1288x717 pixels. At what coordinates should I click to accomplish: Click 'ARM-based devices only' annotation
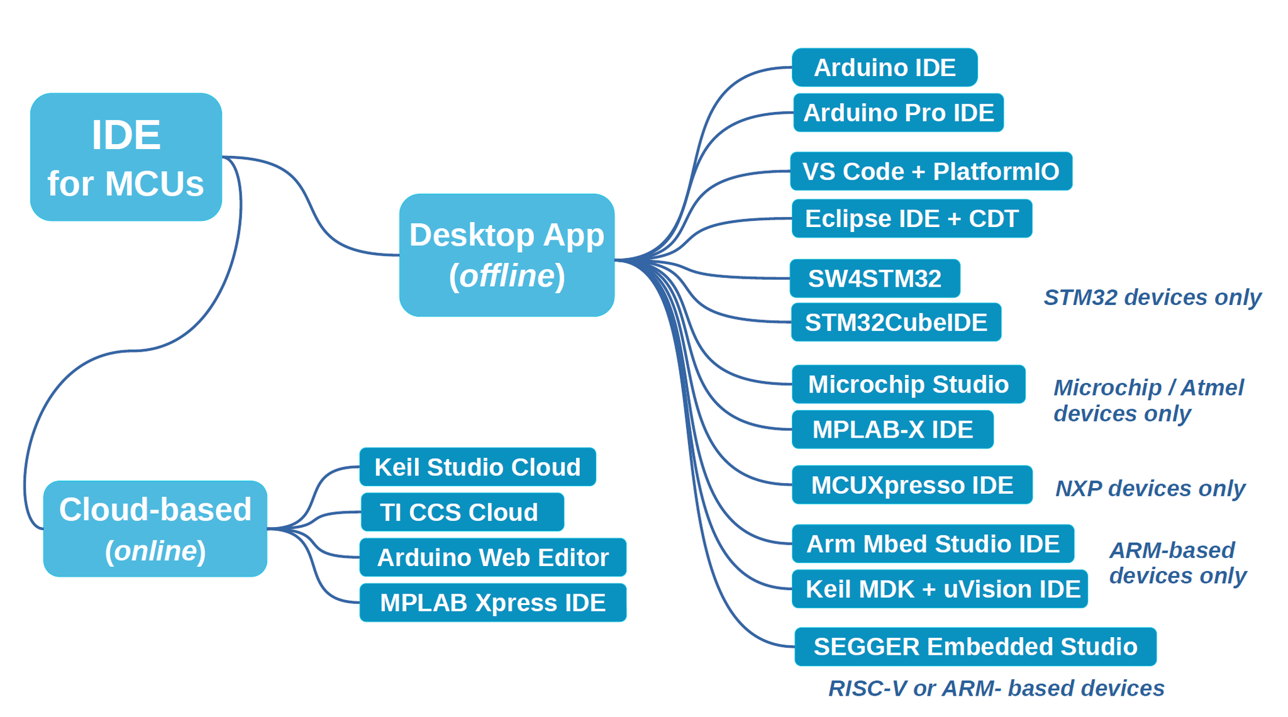point(1177,562)
